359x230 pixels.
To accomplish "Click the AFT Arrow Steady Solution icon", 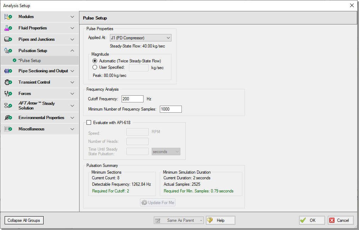I will coord(8,106).
